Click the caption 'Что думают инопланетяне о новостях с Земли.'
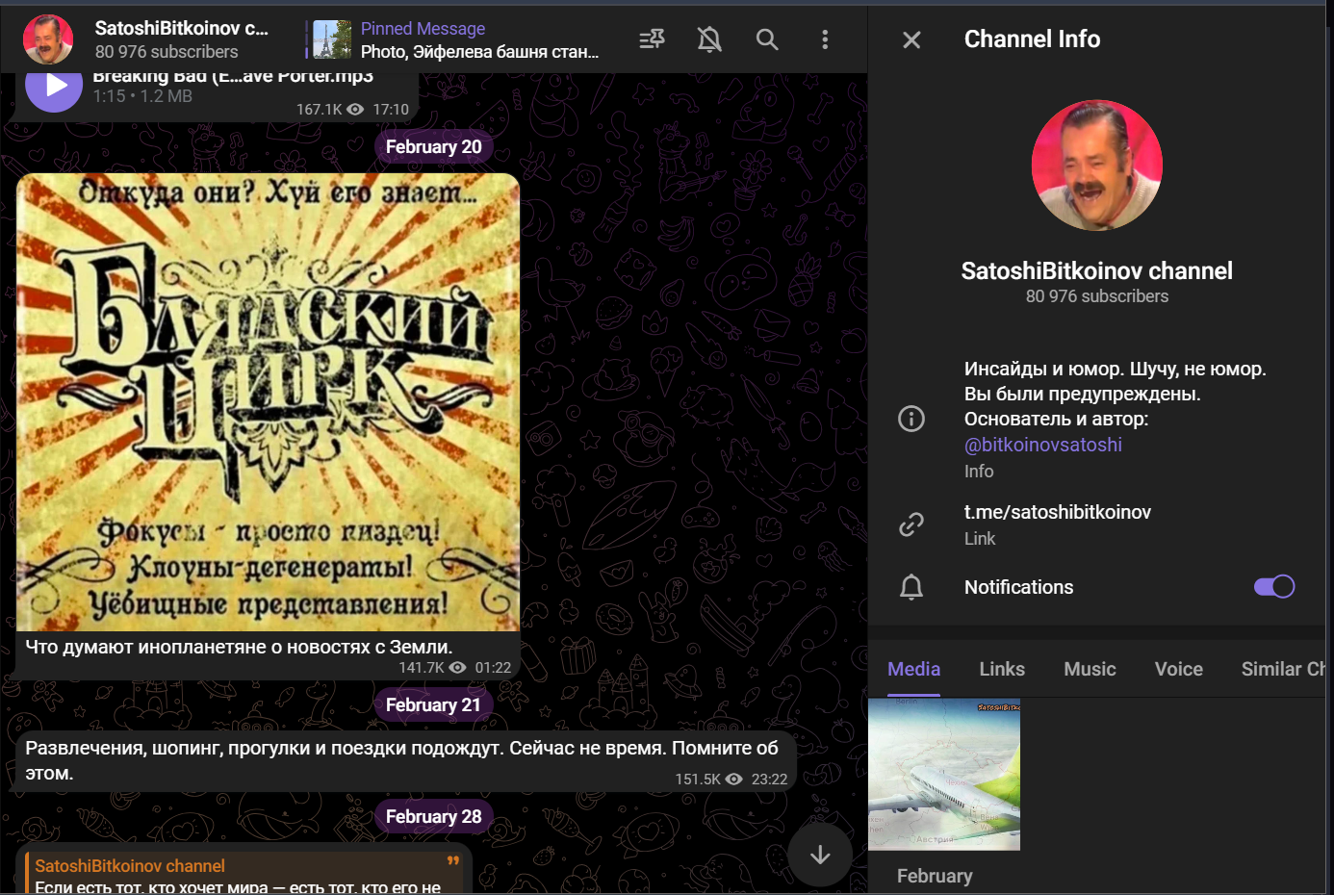The width and height of the screenshot is (1334, 895). coord(239,647)
